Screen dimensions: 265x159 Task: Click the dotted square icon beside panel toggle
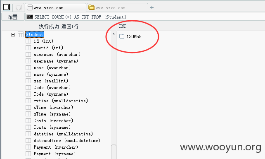[19, 7]
